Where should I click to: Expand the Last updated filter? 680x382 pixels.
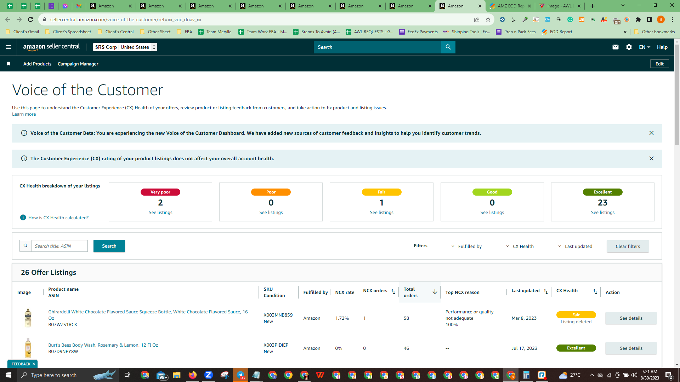coord(575,246)
